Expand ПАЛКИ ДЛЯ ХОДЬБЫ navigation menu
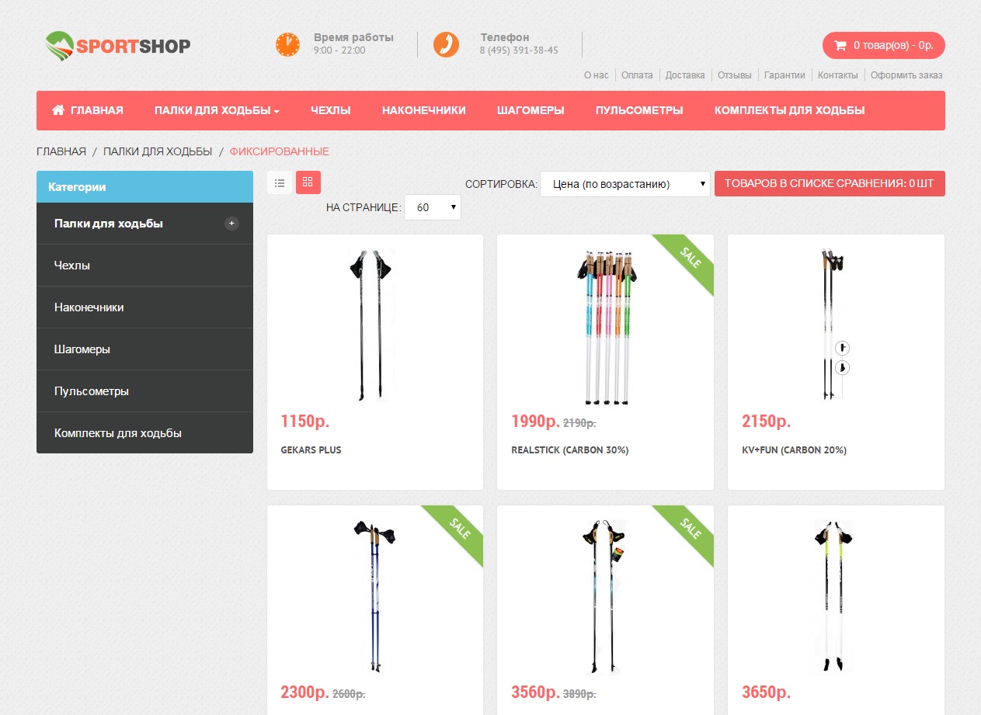The image size is (981, 715). click(217, 110)
